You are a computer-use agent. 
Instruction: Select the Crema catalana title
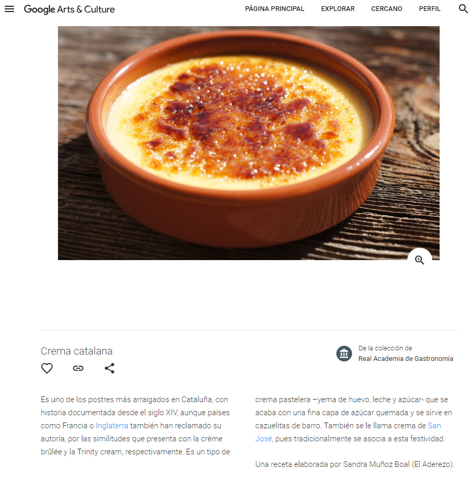[x=77, y=351]
